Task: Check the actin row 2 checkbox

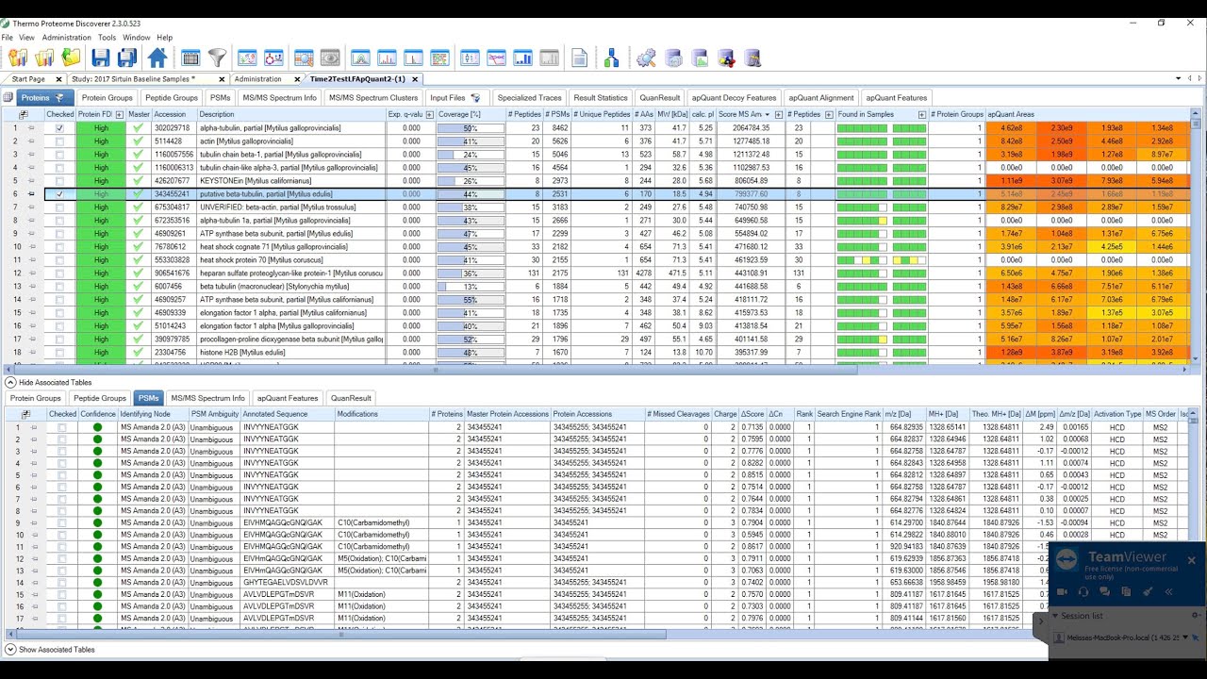Action: 60,141
